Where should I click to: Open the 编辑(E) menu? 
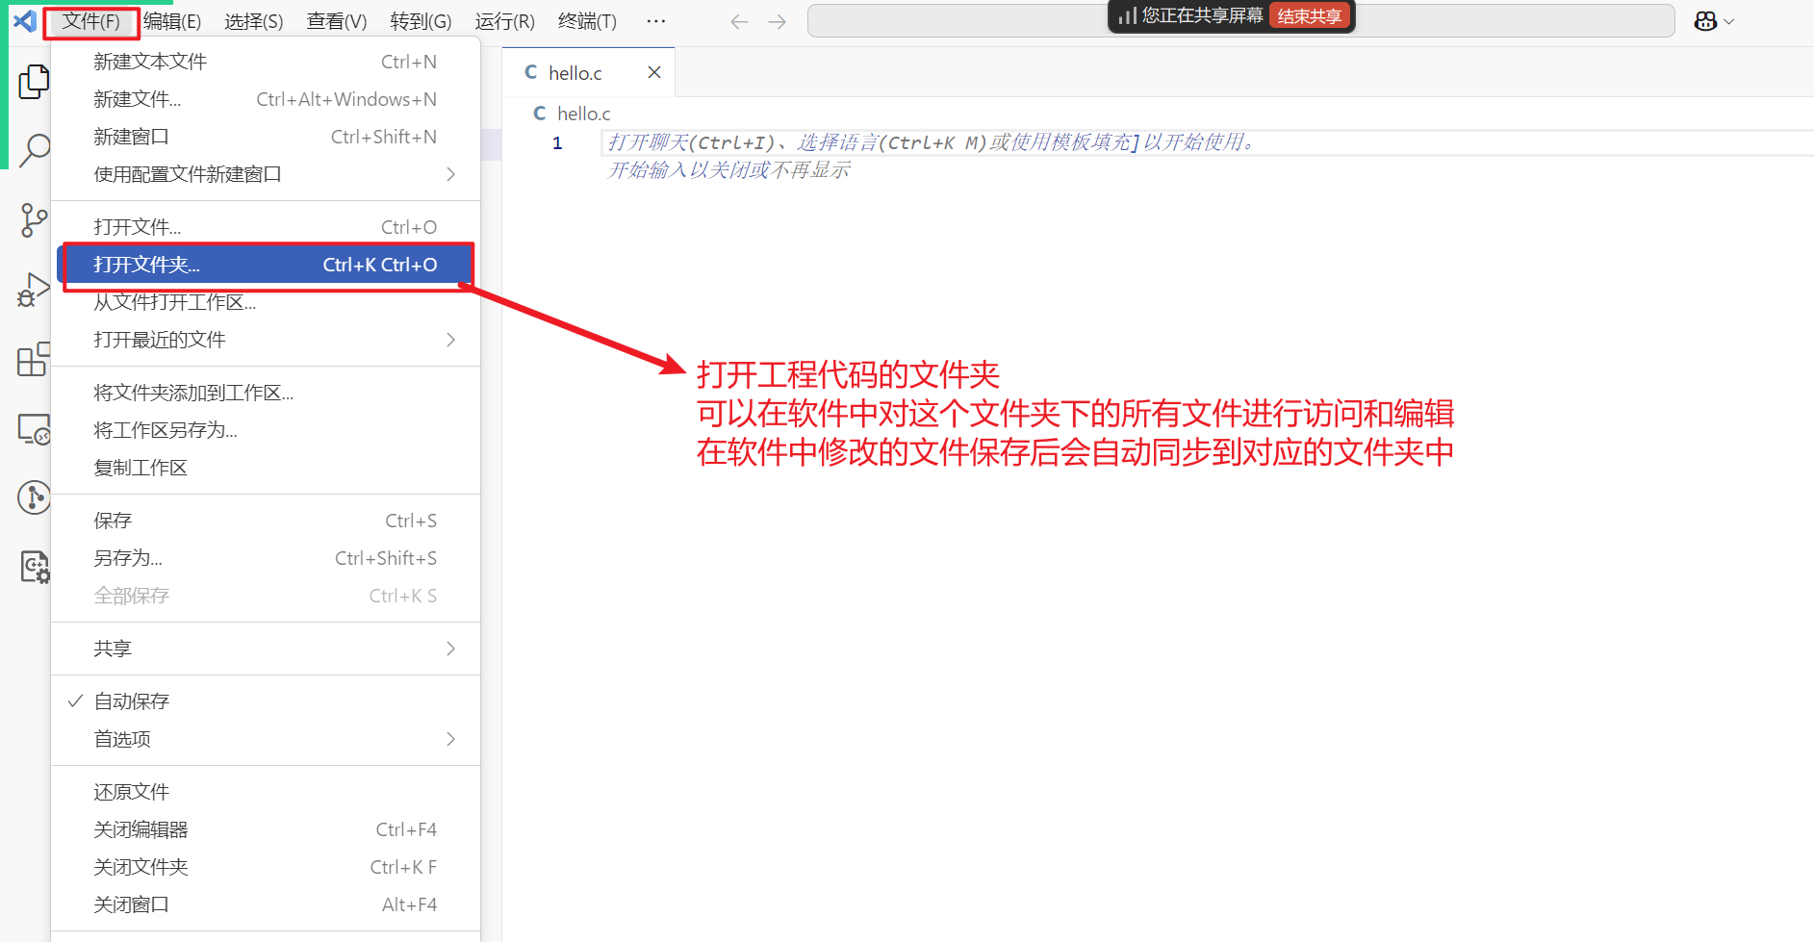[x=172, y=21]
